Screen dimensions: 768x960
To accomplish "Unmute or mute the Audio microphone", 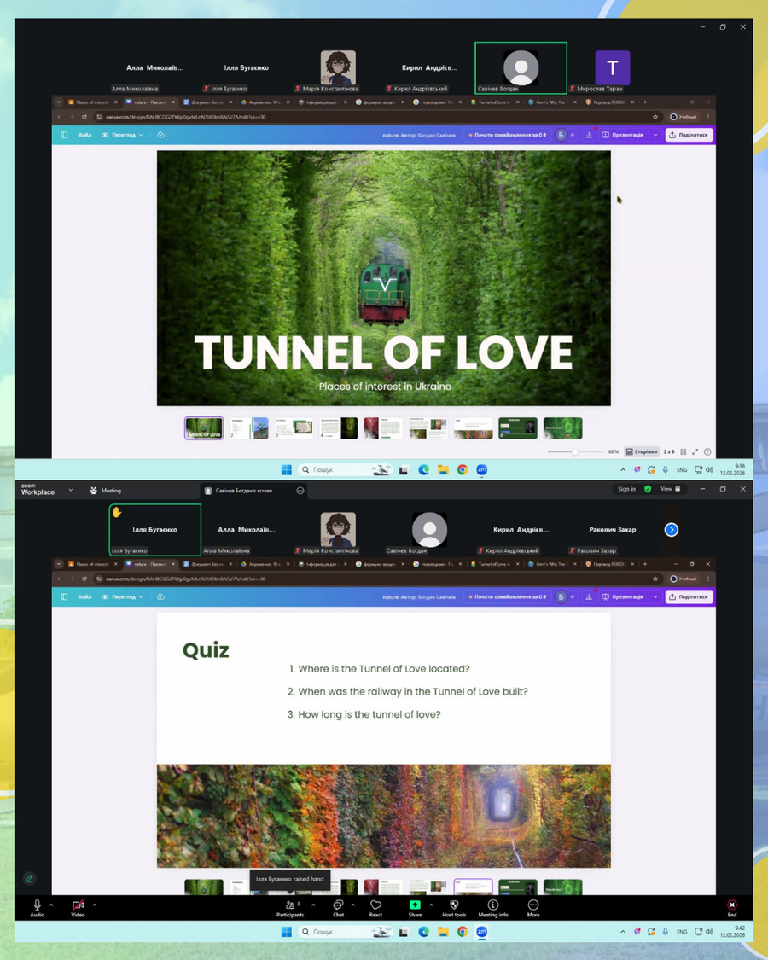I will [37, 905].
